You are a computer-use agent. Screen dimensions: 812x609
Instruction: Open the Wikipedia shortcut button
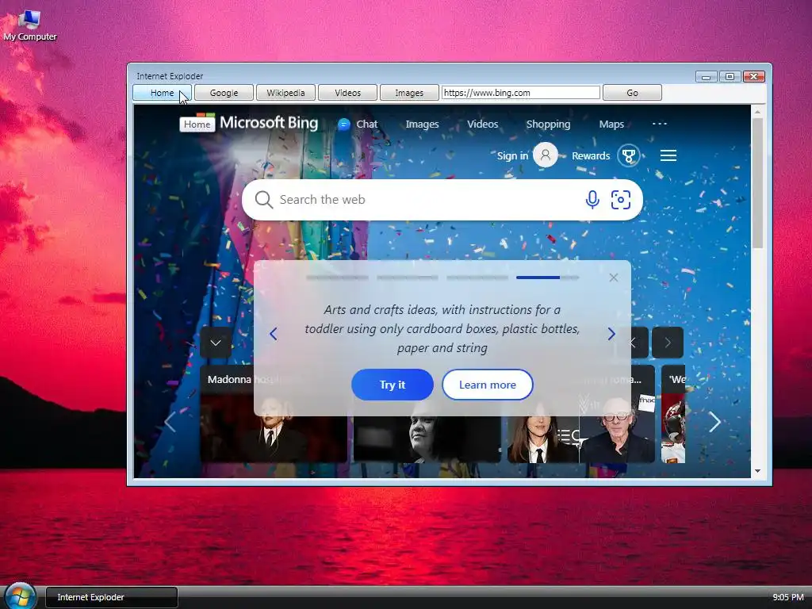285,93
